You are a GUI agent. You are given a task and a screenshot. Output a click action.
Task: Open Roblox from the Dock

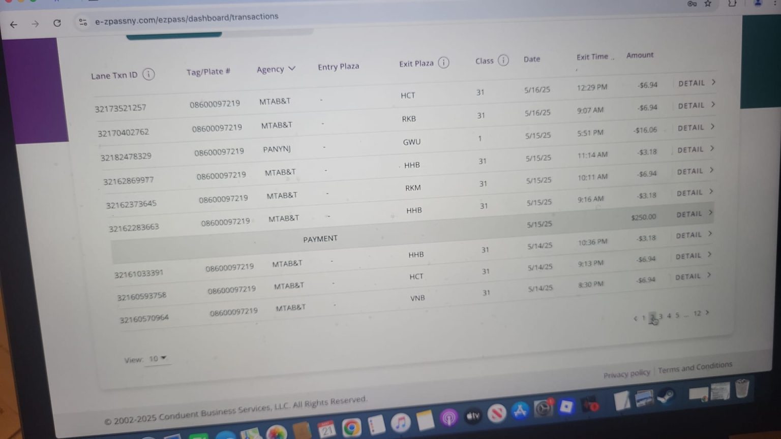(566, 406)
